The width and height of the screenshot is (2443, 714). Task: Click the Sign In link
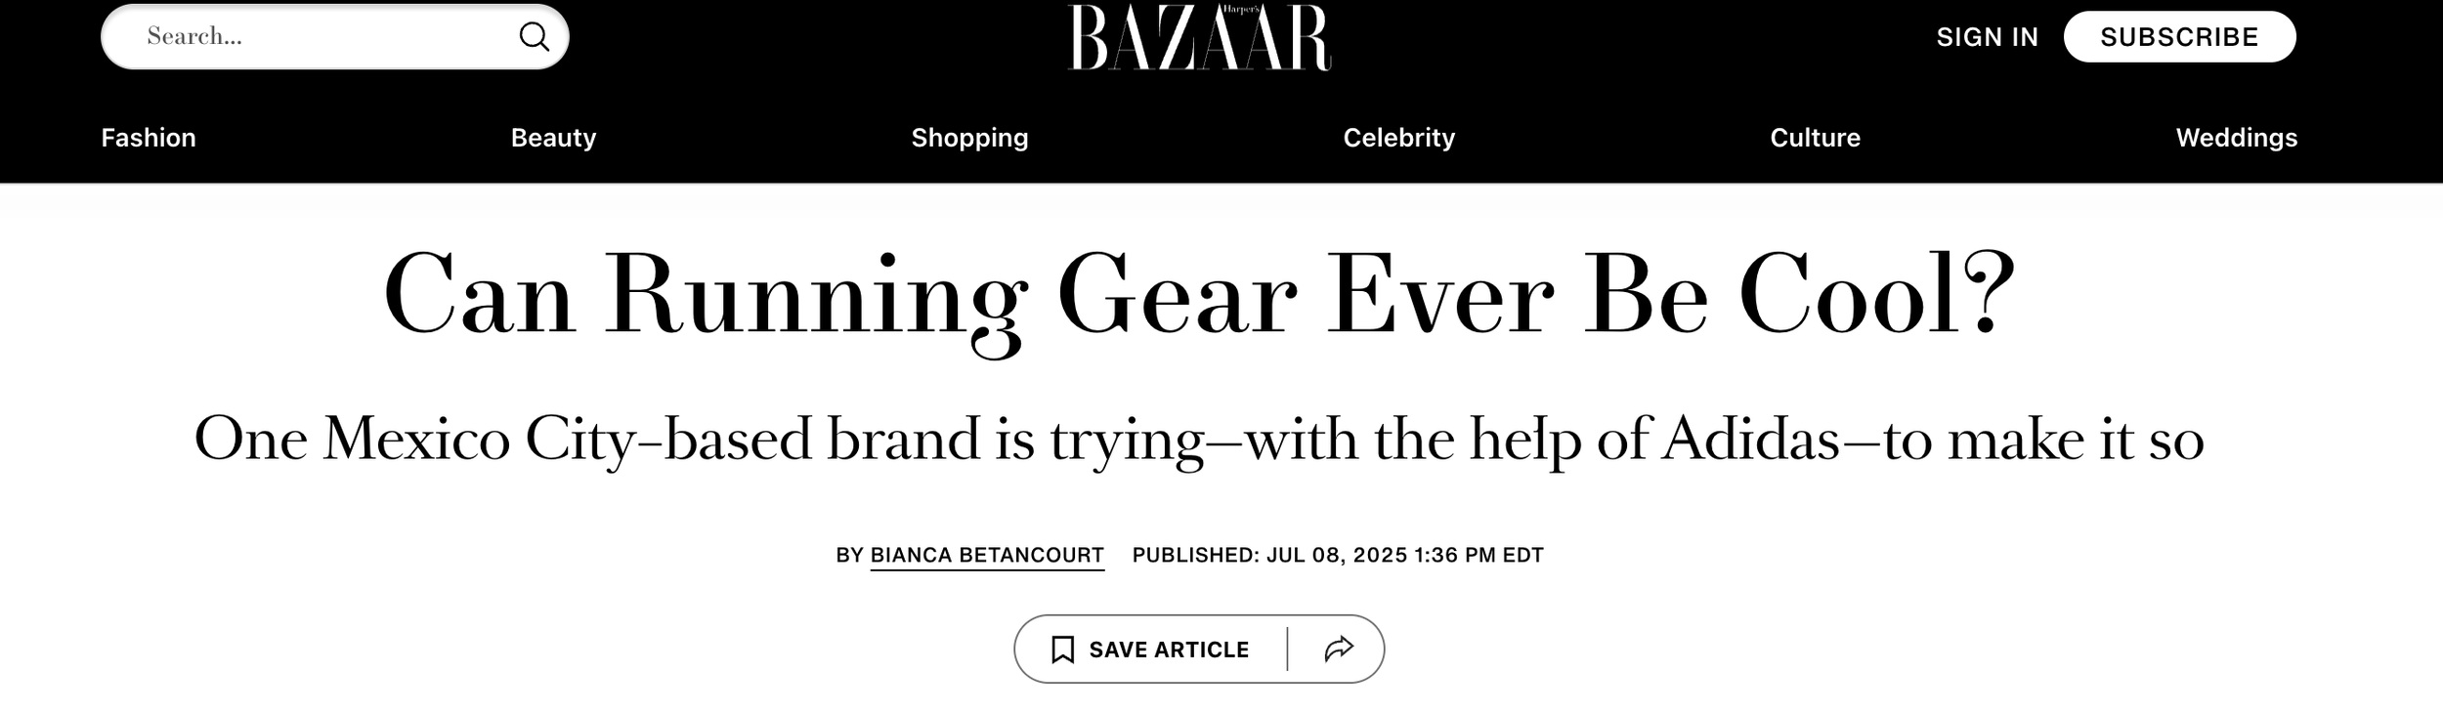coord(1988,37)
